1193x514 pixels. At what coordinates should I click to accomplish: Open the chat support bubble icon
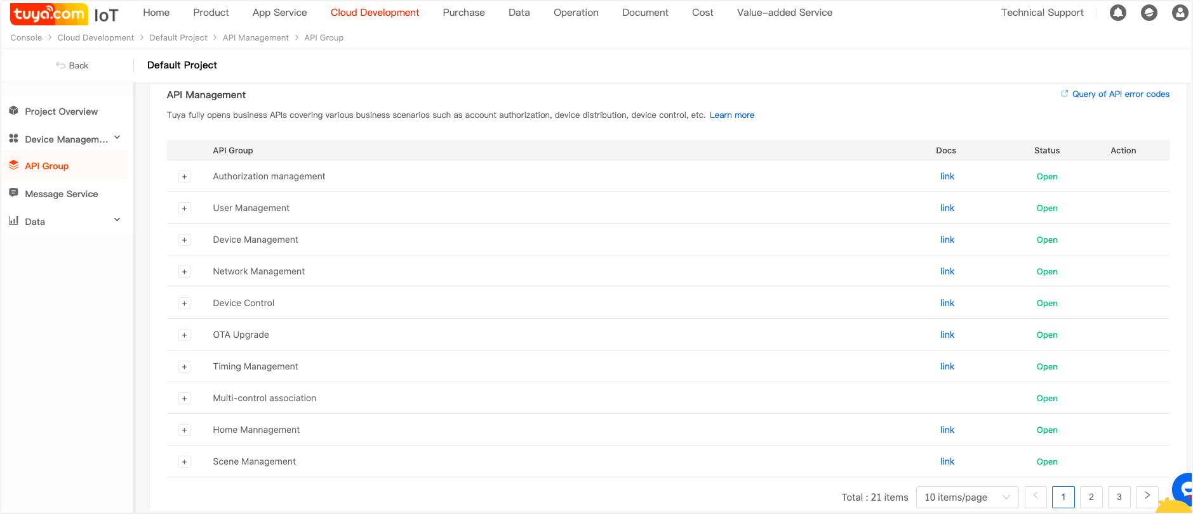click(x=1183, y=488)
